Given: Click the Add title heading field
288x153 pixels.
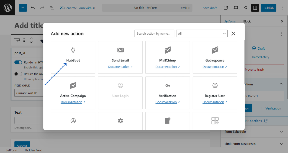Looking at the screenshot, I should (x=29, y=25).
